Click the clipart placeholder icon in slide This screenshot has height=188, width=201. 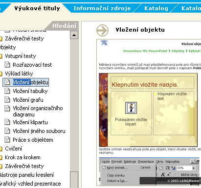[x=131, y=108]
